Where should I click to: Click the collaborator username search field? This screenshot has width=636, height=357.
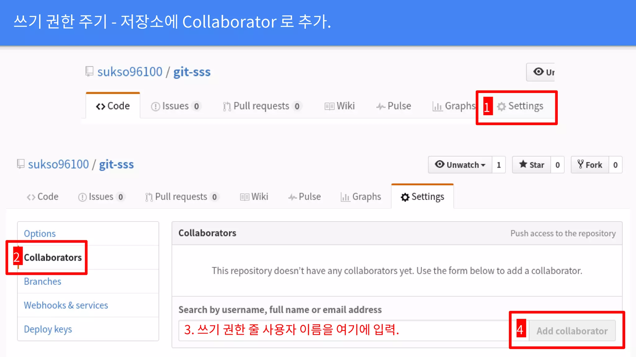[x=342, y=330]
